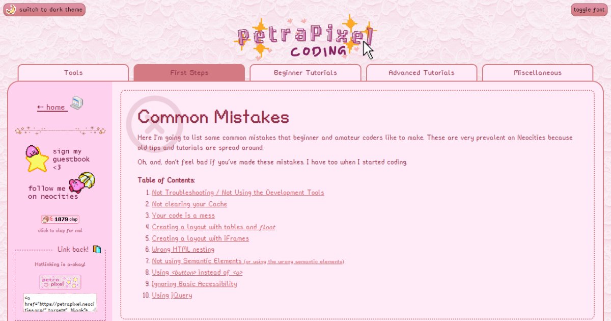Click the clapping hands counter icon
Viewport: 611px width, 321px height.
[47, 219]
